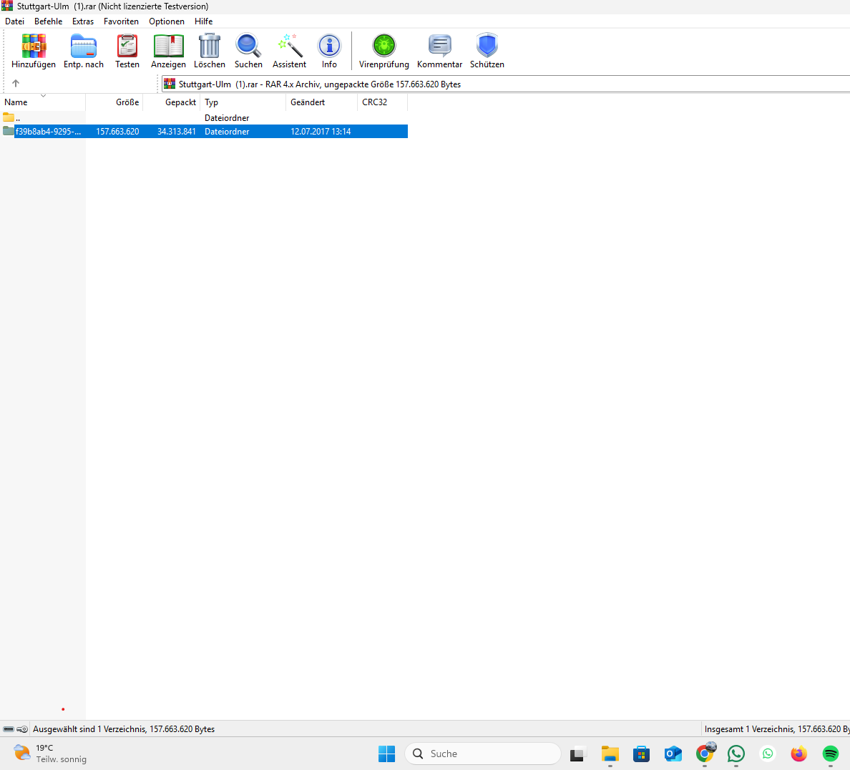
Task: Open the Hilfe menu
Action: coord(204,21)
